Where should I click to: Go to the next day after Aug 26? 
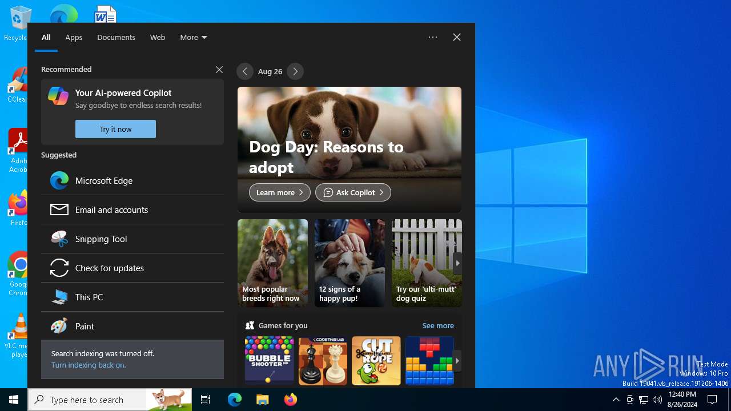(295, 71)
